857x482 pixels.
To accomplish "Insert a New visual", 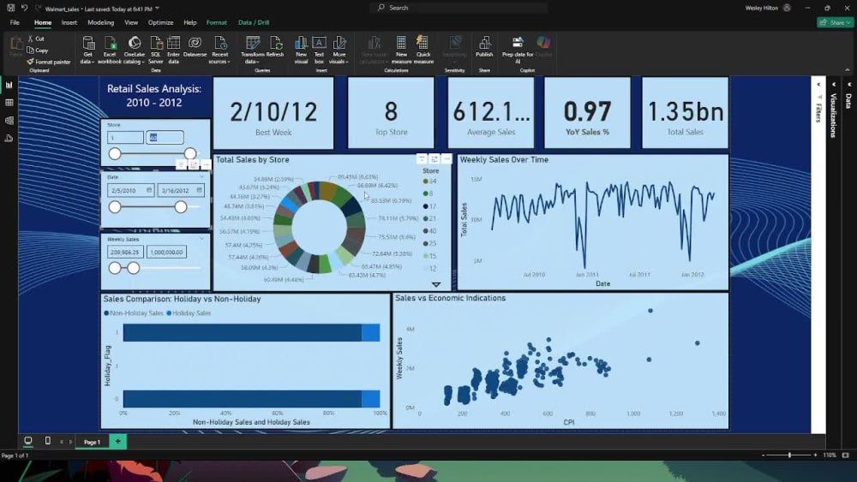I will (301, 50).
